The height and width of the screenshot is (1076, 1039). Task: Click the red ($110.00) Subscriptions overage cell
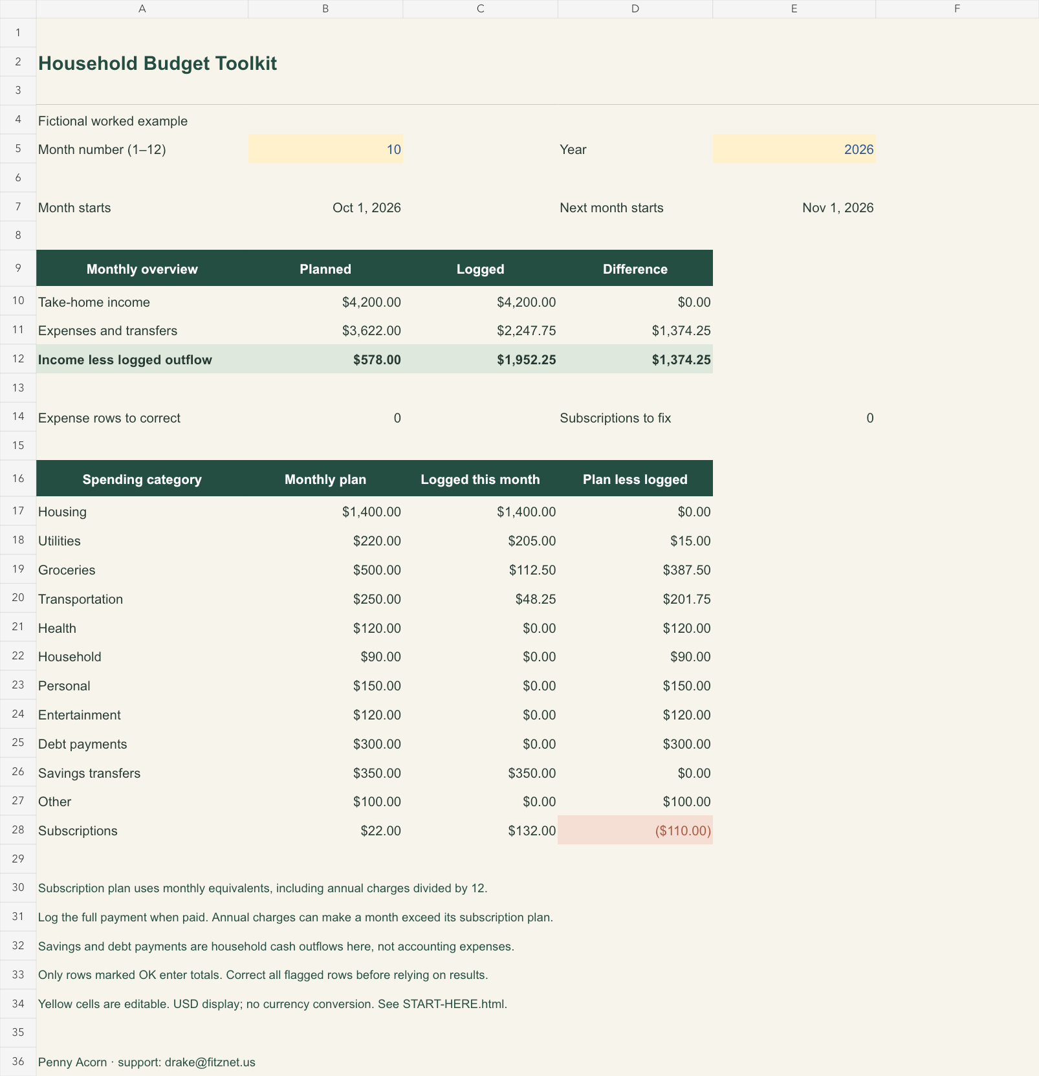point(635,830)
